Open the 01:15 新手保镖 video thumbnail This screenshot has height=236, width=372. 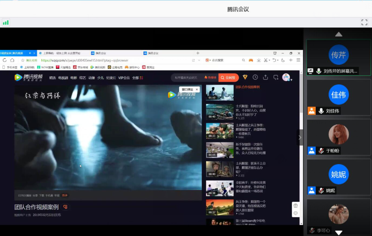(220, 150)
